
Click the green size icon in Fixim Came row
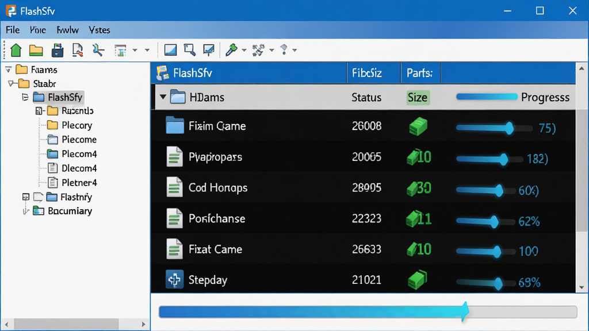[418, 126]
